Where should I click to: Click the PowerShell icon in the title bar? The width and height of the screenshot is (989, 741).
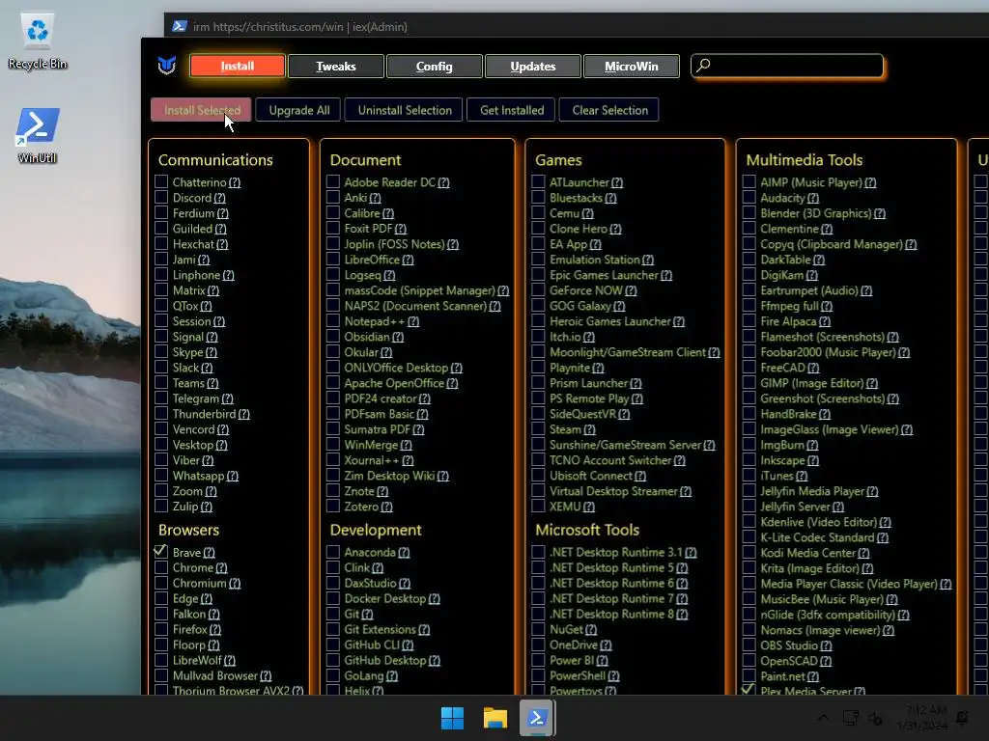coord(179,26)
